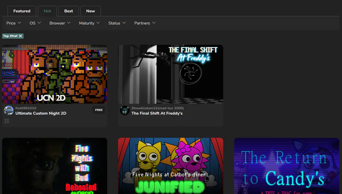Open The Final Shift At Freddy's thumbnail

[171, 74]
